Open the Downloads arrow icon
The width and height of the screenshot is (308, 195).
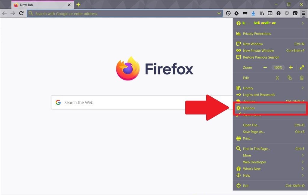(253, 13)
